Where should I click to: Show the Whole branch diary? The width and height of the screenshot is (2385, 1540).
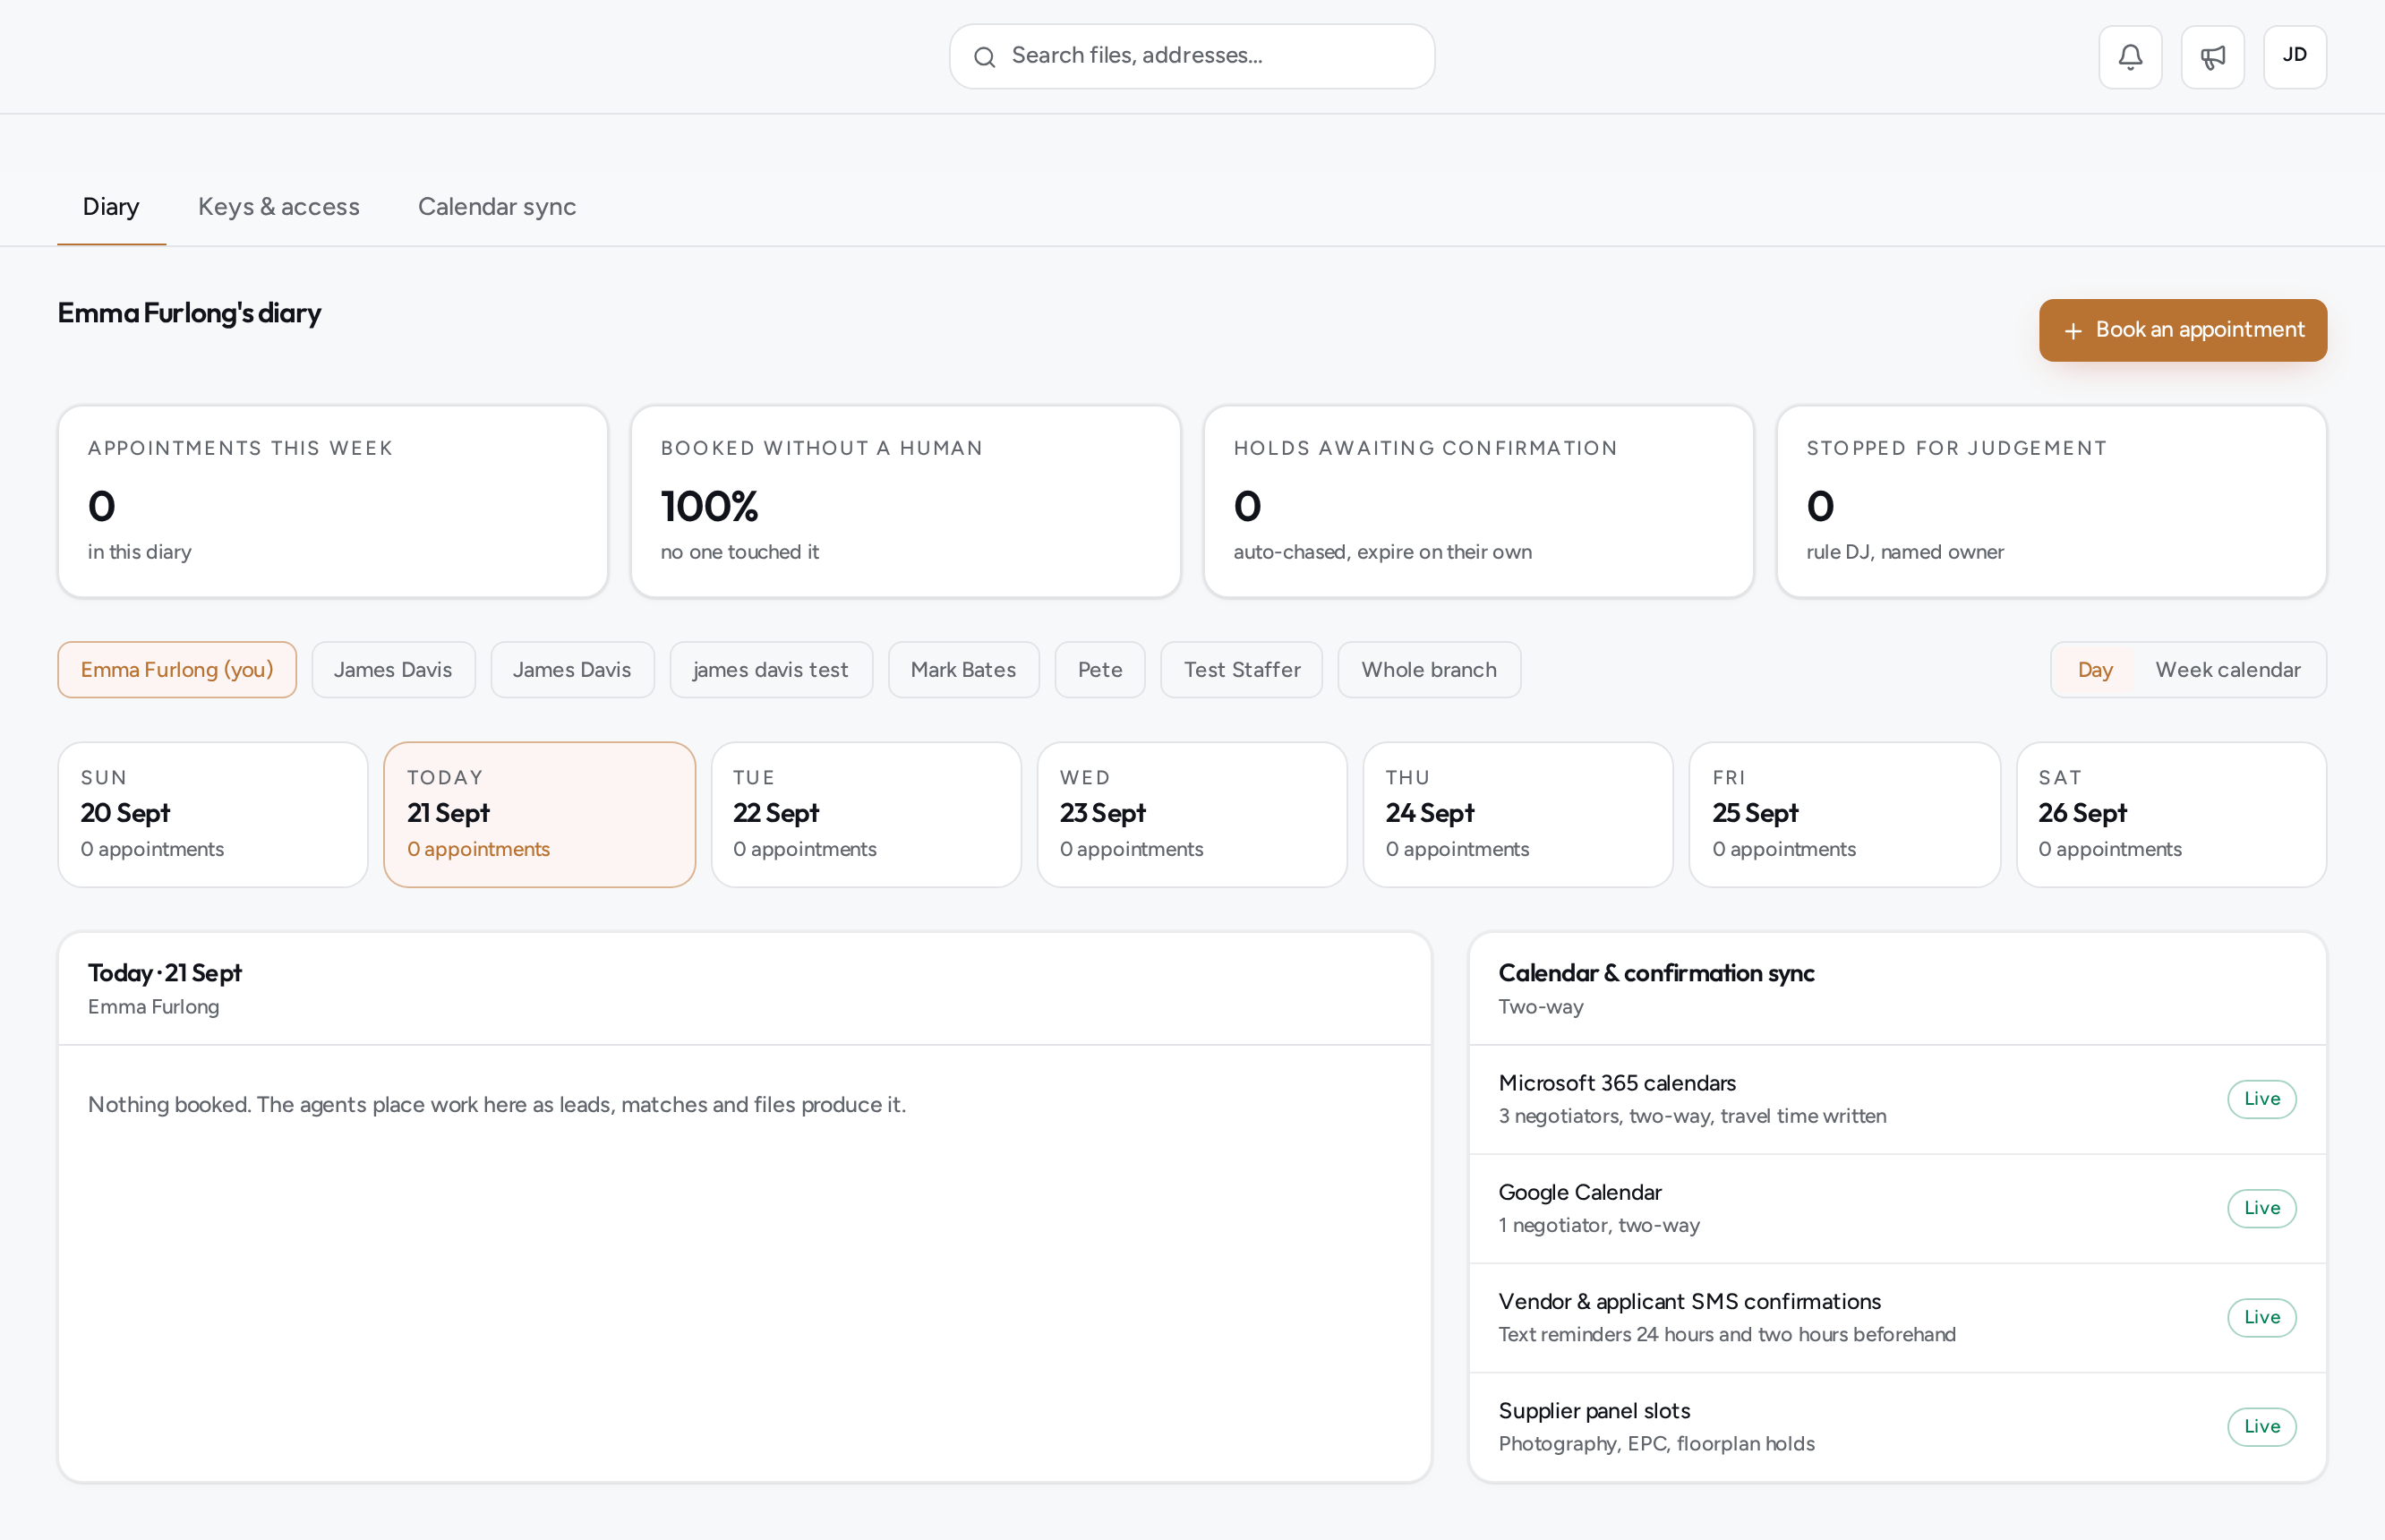click(x=1429, y=670)
